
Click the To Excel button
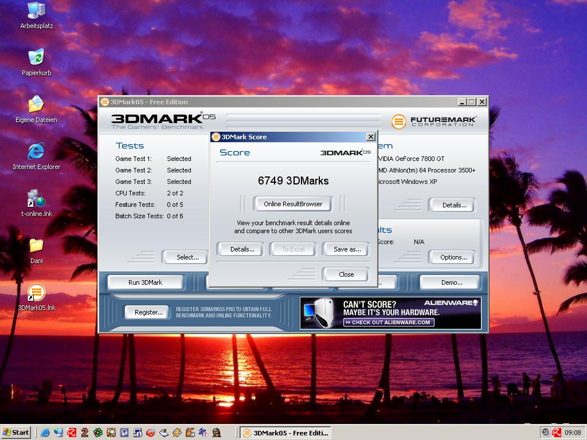[x=293, y=249]
